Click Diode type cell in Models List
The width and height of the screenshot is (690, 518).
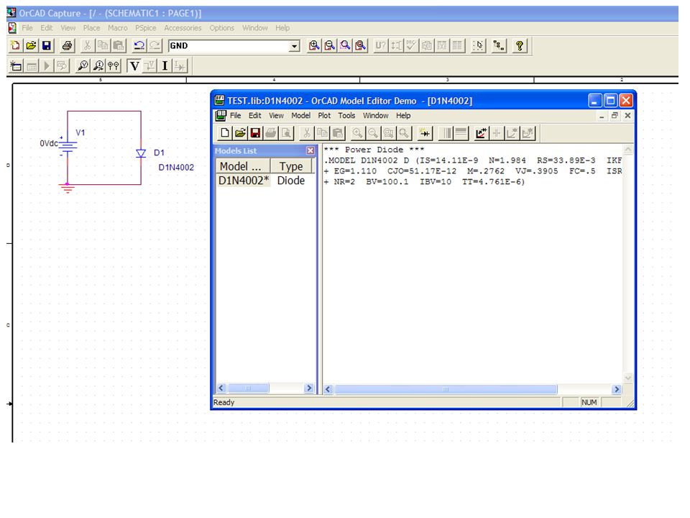291,181
